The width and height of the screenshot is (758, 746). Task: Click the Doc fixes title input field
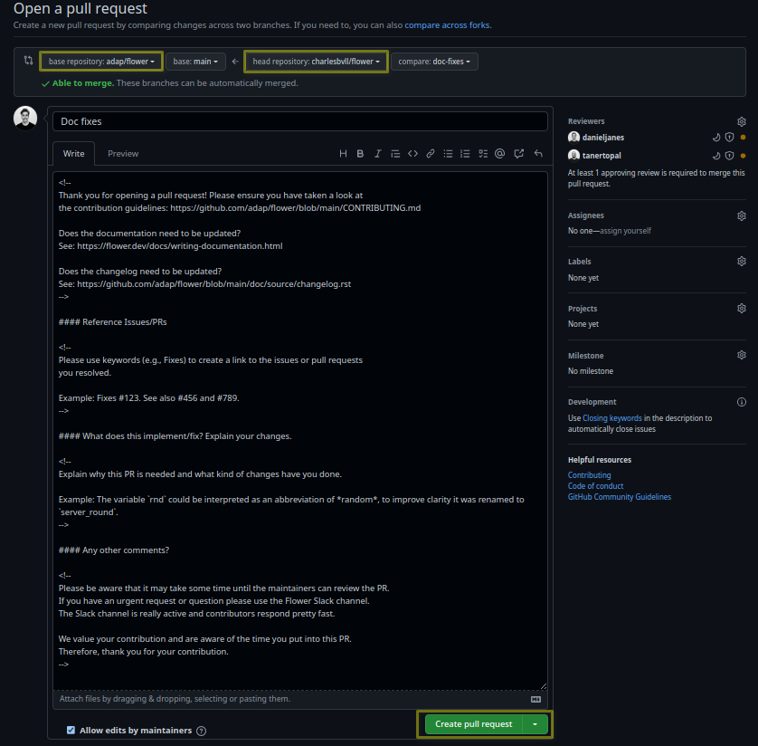(299, 121)
